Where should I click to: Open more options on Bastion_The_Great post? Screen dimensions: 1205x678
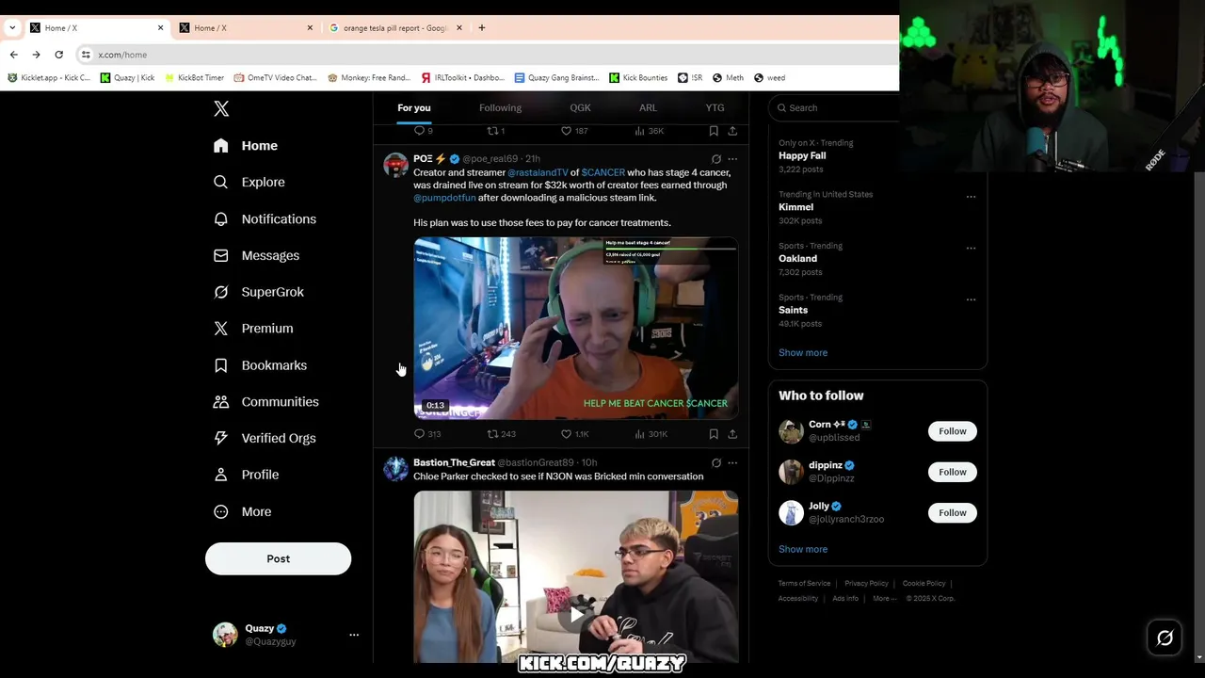[x=732, y=463]
